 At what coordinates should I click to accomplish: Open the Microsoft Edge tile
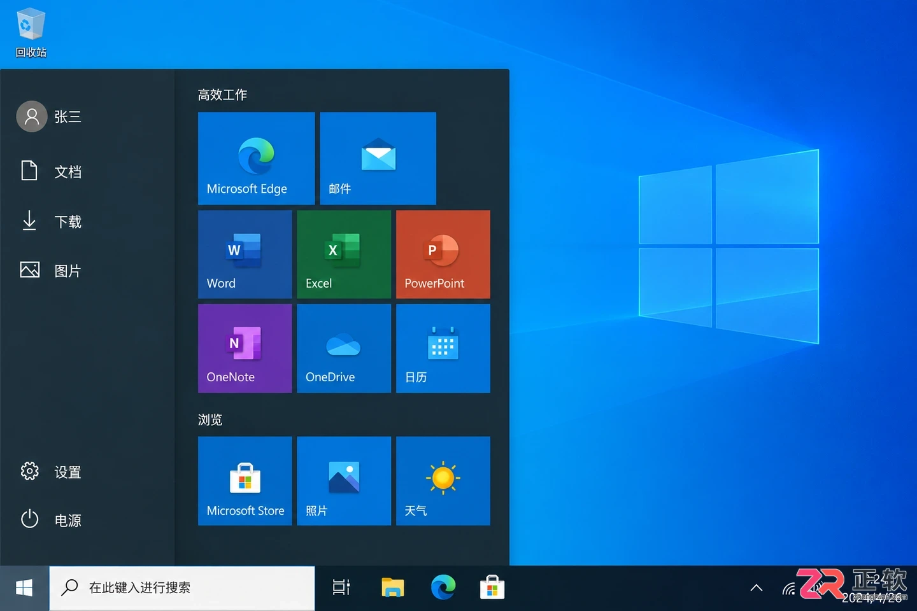pyautogui.click(x=256, y=158)
